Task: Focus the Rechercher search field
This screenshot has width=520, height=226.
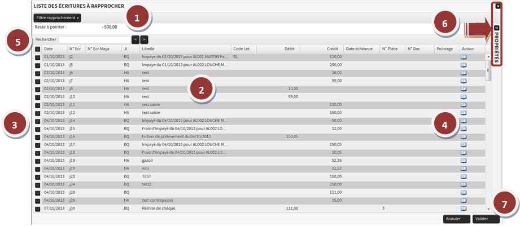Action: 94,39
